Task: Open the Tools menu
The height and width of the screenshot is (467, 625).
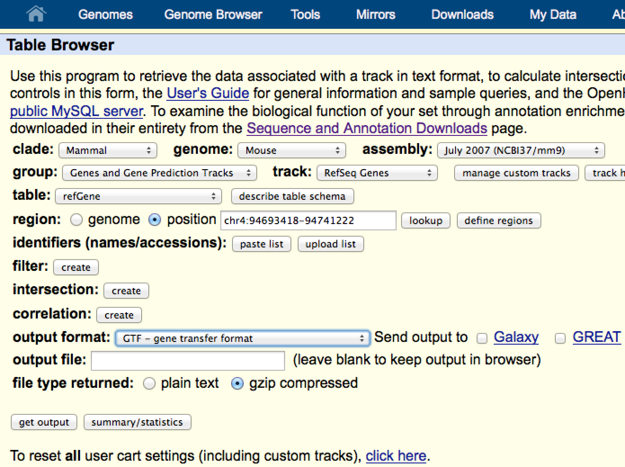Action: [305, 14]
